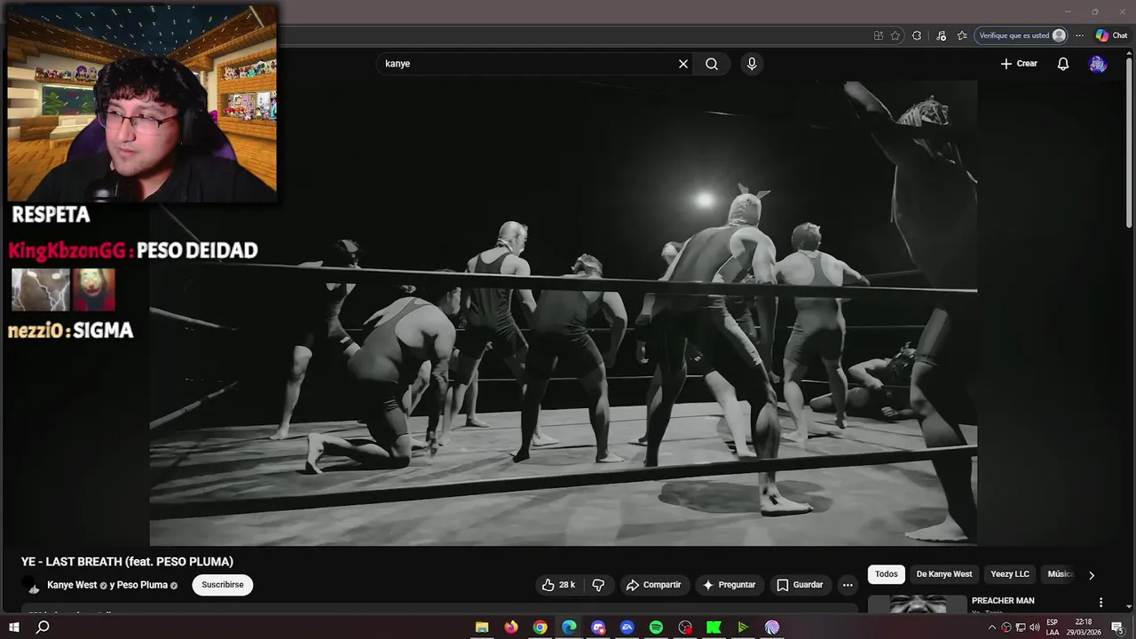Viewport: 1136px width, 639px height.
Task: Open clock showing 22:18
Action: coord(1083,627)
